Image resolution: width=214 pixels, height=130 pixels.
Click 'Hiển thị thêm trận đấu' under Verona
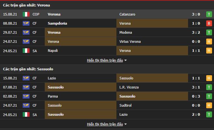pos(105,60)
